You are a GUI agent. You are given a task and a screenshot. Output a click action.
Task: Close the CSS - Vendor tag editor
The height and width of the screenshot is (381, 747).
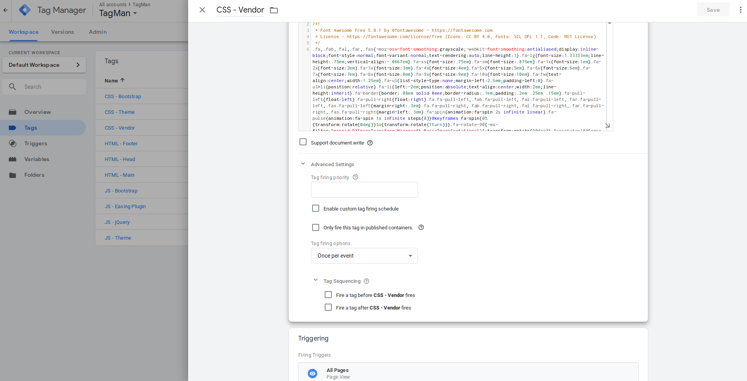point(202,10)
